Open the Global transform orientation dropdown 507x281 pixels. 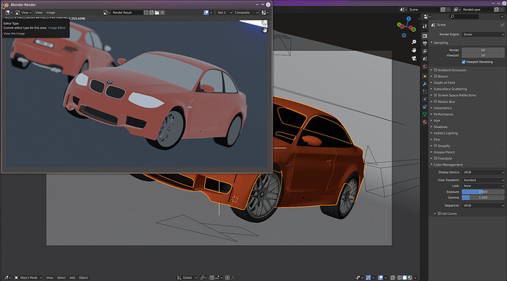click(187, 277)
